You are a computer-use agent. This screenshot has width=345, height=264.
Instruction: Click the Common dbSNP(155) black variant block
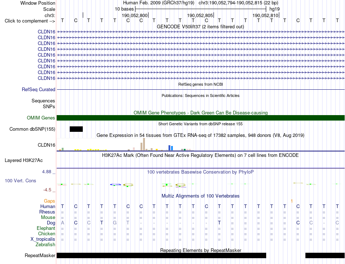[x=76, y=129]
